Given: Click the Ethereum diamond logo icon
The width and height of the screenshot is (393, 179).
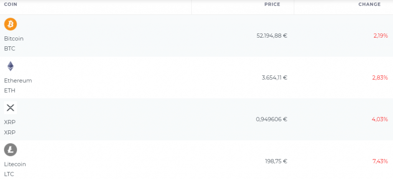Looking at the screenshot, I should click(x=10, y=66).
